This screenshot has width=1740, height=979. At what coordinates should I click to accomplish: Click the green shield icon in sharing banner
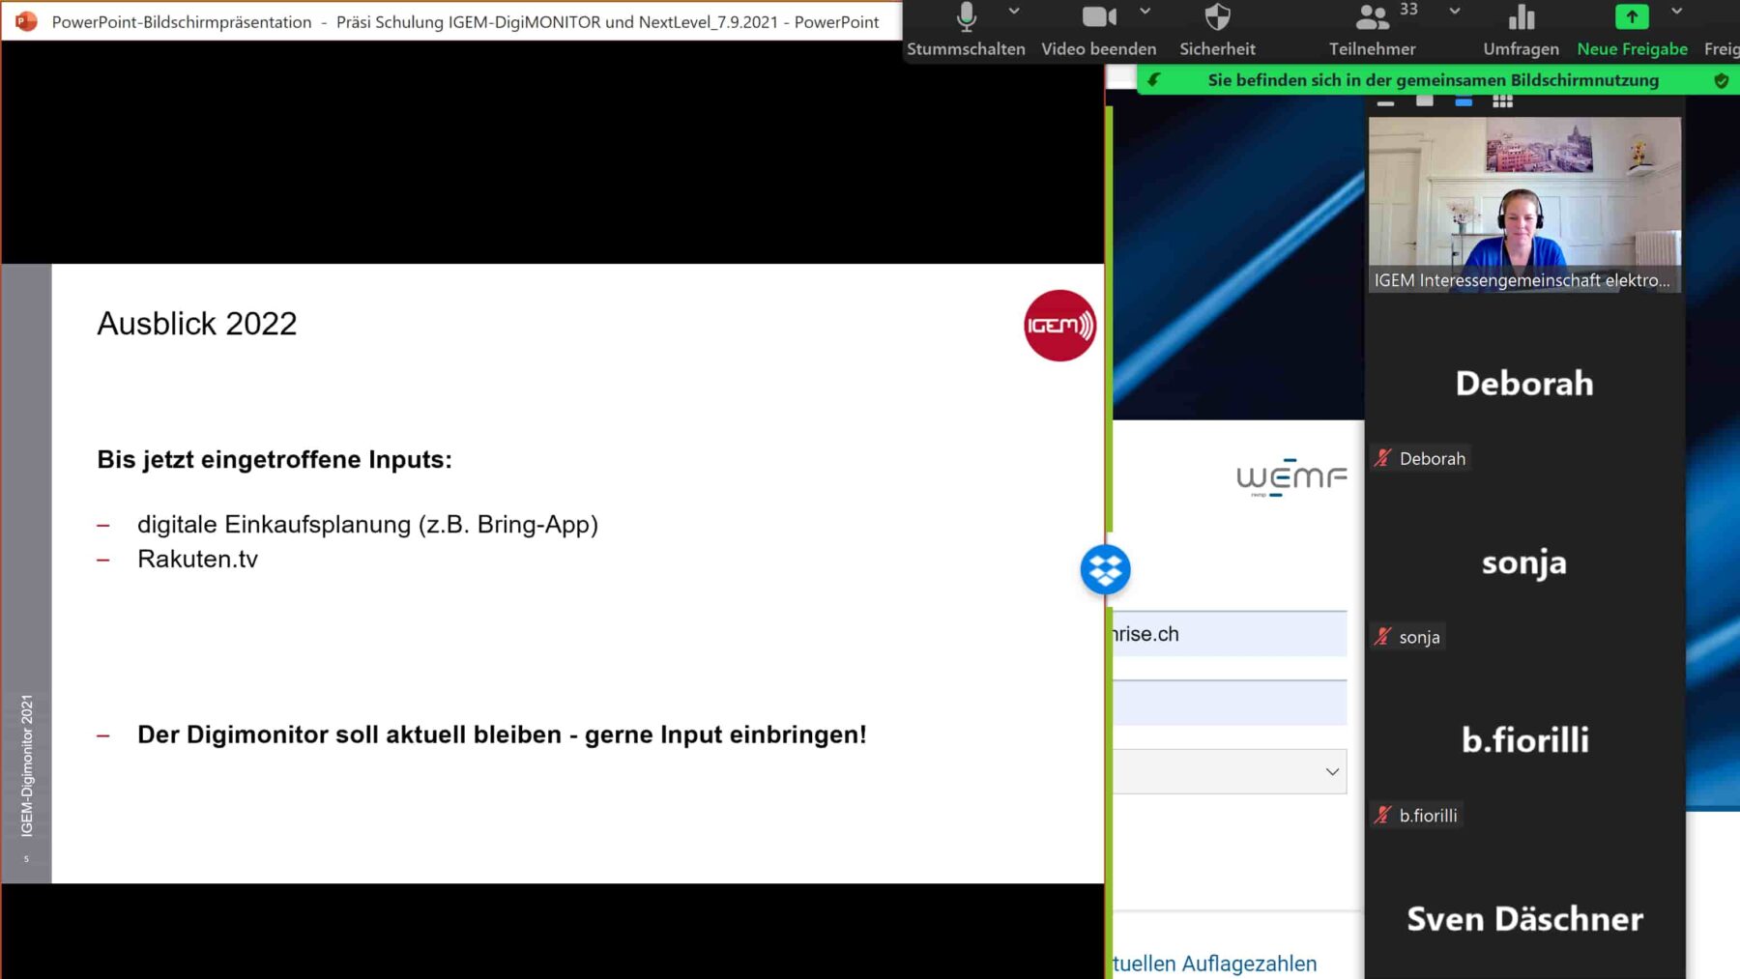click(1721, 81)
